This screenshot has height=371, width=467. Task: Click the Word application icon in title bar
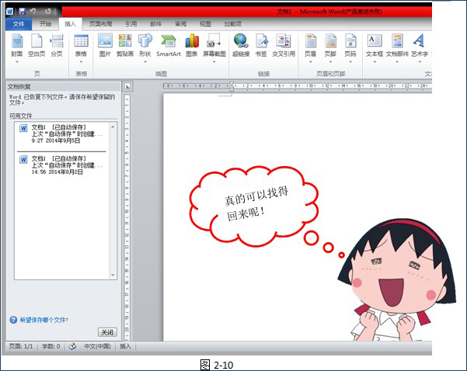tap(10, 12)
